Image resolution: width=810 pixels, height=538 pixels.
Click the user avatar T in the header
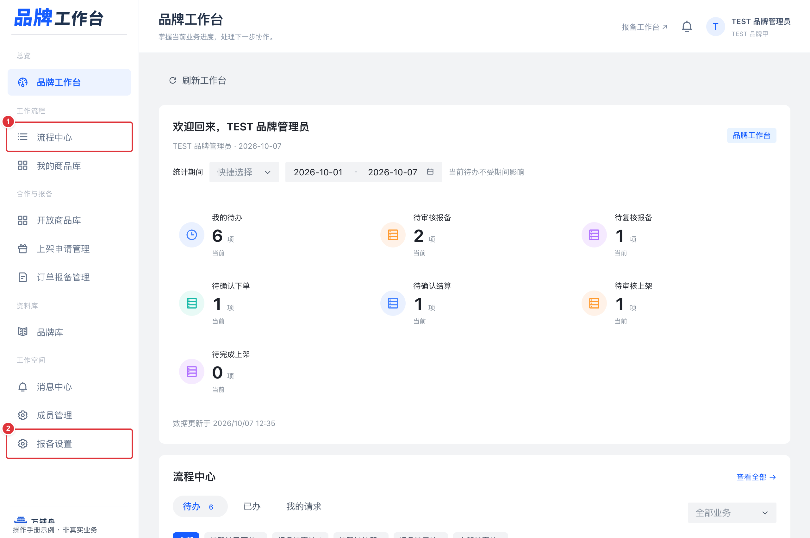pyautogui.click(x=716, y=26)
